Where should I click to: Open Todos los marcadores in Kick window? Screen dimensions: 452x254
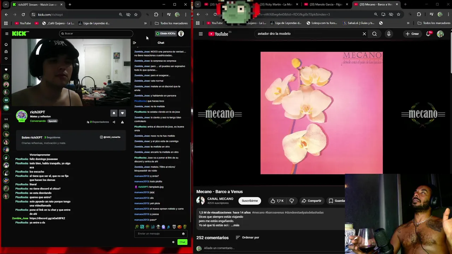tap(172, 23)
